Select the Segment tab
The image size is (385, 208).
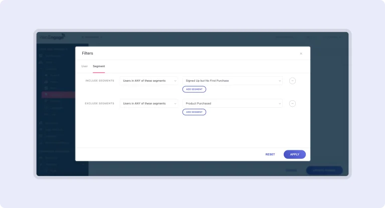pos(99,66)
